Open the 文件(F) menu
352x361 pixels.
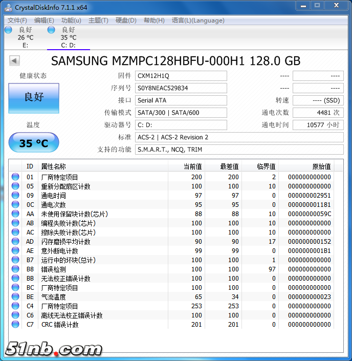17,20
